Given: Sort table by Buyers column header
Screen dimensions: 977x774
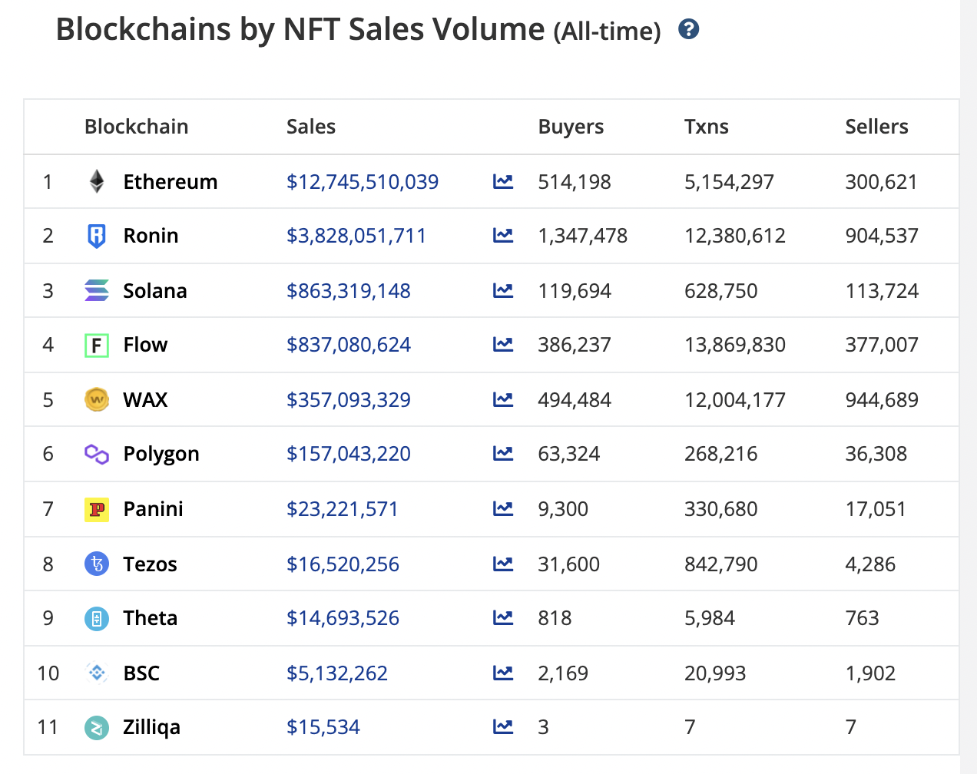Looking at the screenshot, I should click(571, 127).
